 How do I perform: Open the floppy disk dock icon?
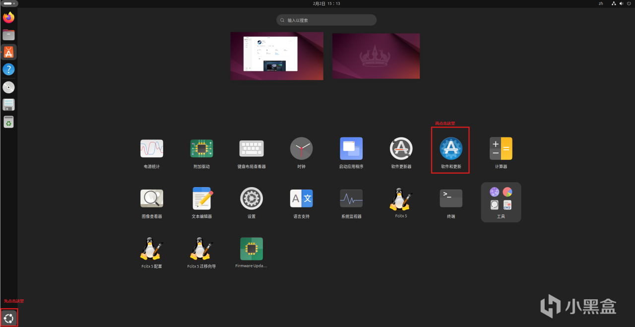pos(8,105)
